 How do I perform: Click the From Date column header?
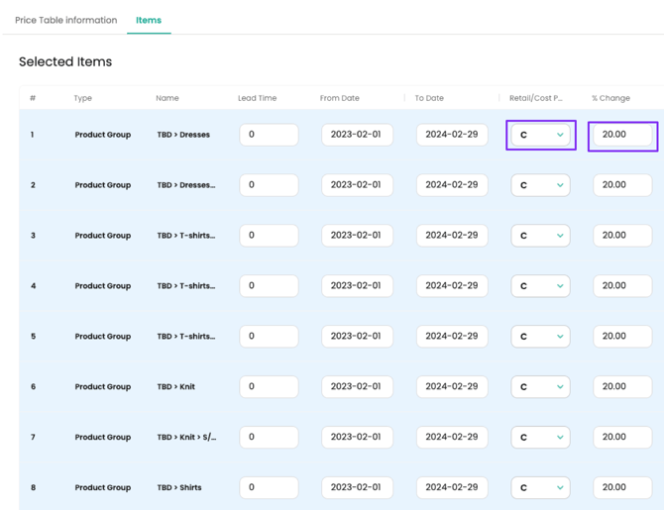[x=339, y=98]
